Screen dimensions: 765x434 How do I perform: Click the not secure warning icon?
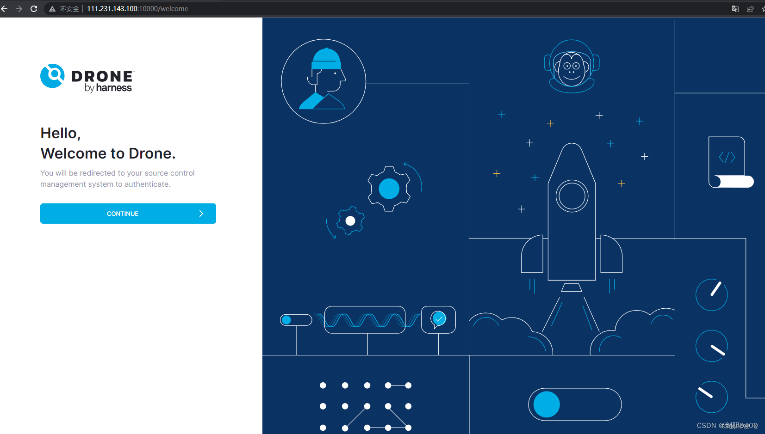pyautogui.click(x=52, y=9)
